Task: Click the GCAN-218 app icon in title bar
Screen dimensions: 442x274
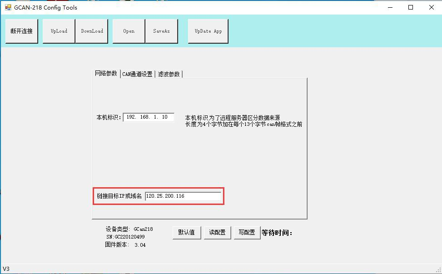Action: 8,7
